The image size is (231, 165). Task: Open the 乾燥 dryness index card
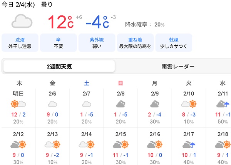click(174, 43)
